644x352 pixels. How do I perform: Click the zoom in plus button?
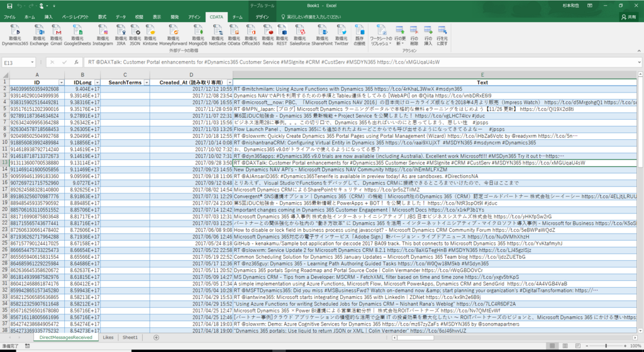click(x=626, y=346)
